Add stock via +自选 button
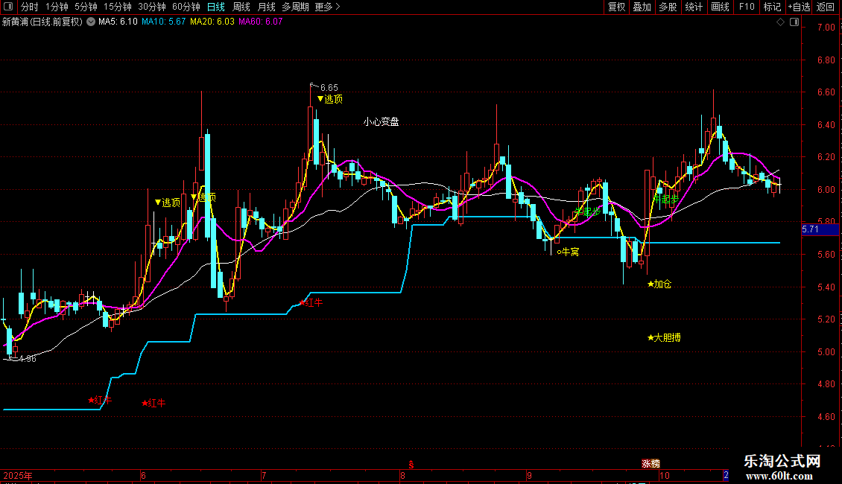Screen dimensions: 842x484 click(x=799, y=7)
